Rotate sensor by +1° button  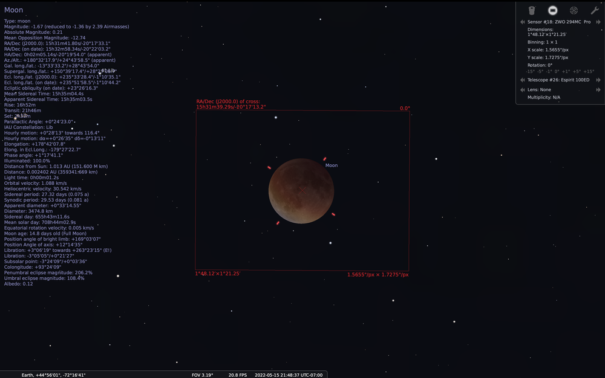coord(565,72)
